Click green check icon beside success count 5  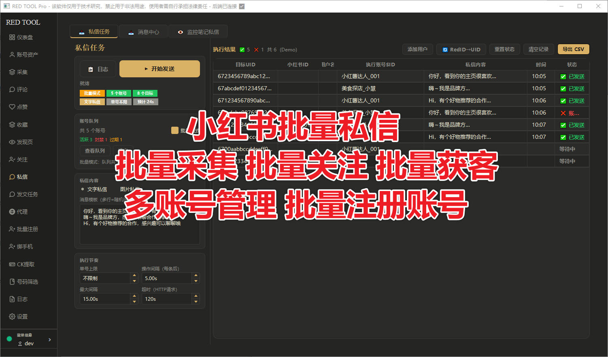tap(242, 50)
